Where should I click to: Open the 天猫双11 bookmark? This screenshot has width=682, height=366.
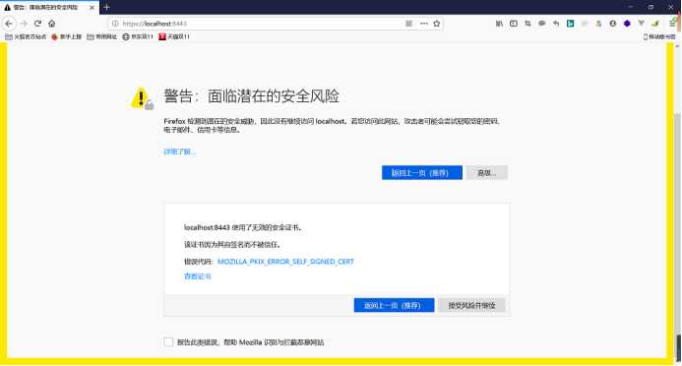pos(174,37)
